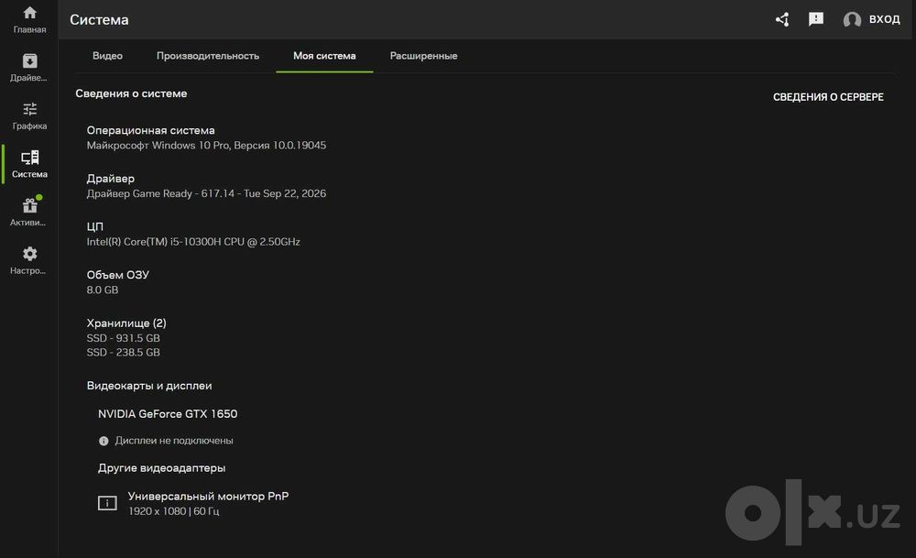The width and height of the screenshot is (916, 558).
Task: Click the SSD - 238.5 GB entry
Action: coord(124,353)
